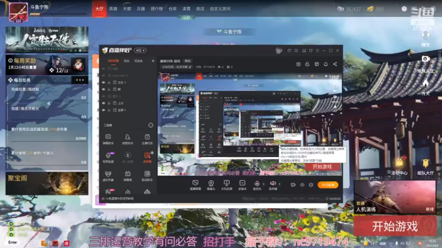Select the 人机演练 game mode card

394,197
